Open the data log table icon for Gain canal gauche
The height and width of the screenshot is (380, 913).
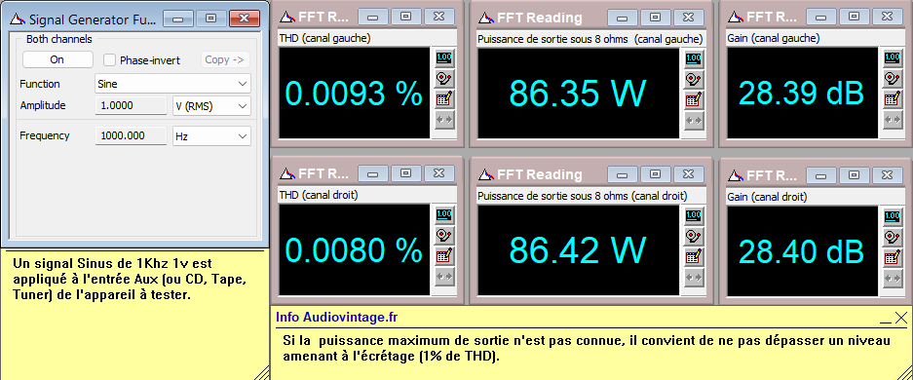point(892,98)
